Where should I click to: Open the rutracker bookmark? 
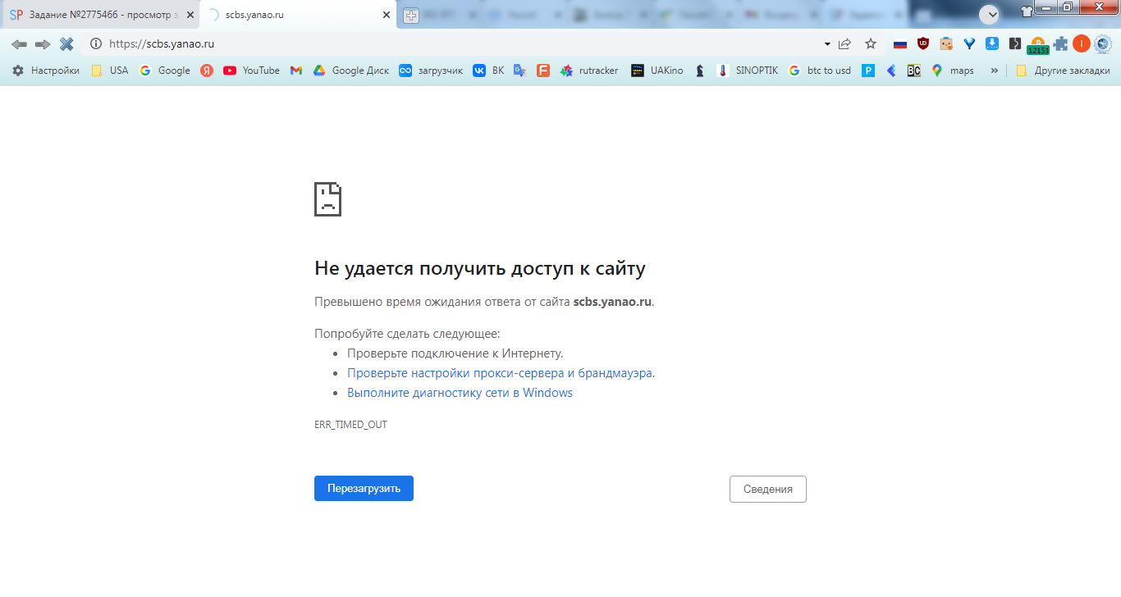click(x=589, y=71)
